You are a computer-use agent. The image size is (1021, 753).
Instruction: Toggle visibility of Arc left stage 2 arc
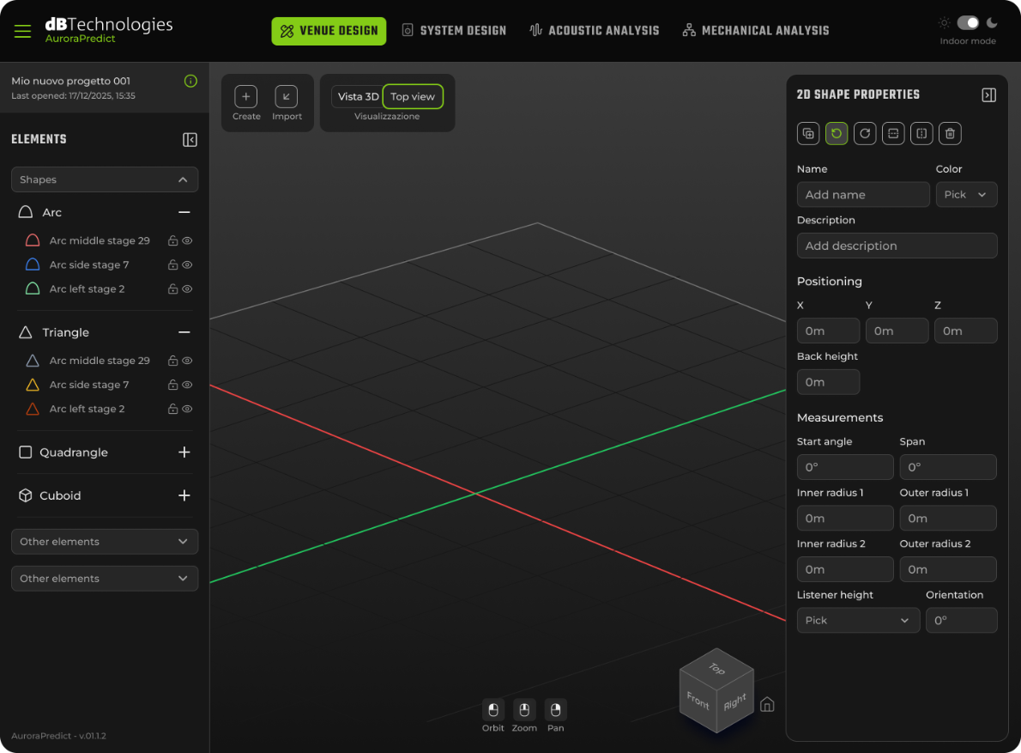(x=187, y=288)
